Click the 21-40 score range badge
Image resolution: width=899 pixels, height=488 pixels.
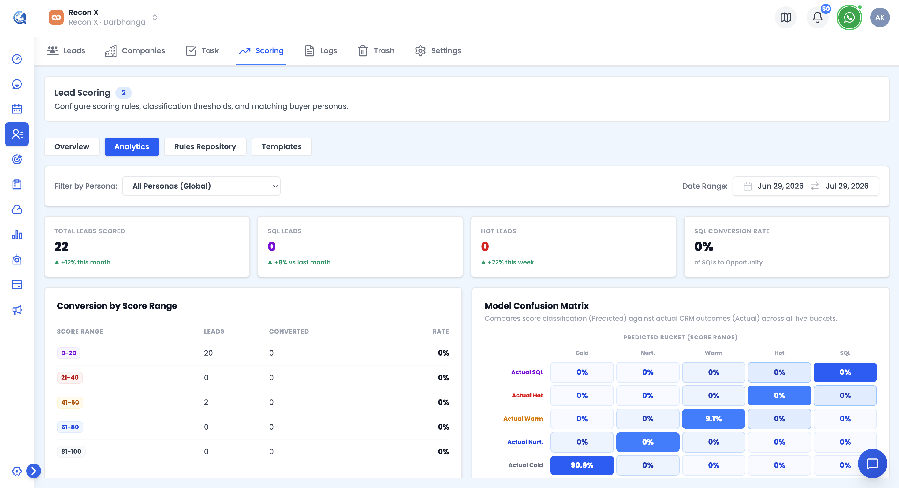point(70,377)
